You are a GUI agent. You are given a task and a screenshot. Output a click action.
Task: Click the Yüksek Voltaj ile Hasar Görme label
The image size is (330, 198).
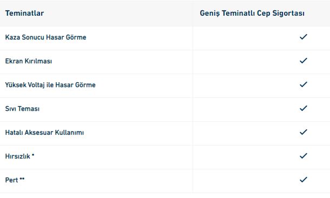pos(50,85)
